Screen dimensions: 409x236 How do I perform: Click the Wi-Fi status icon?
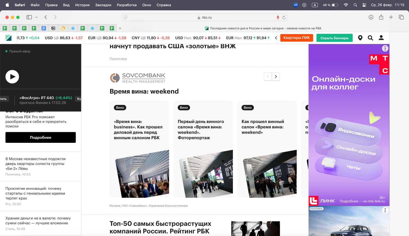[x=346, y=5]
